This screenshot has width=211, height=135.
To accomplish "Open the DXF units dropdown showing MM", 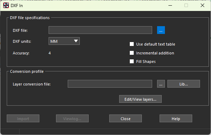I will [64, 41].
